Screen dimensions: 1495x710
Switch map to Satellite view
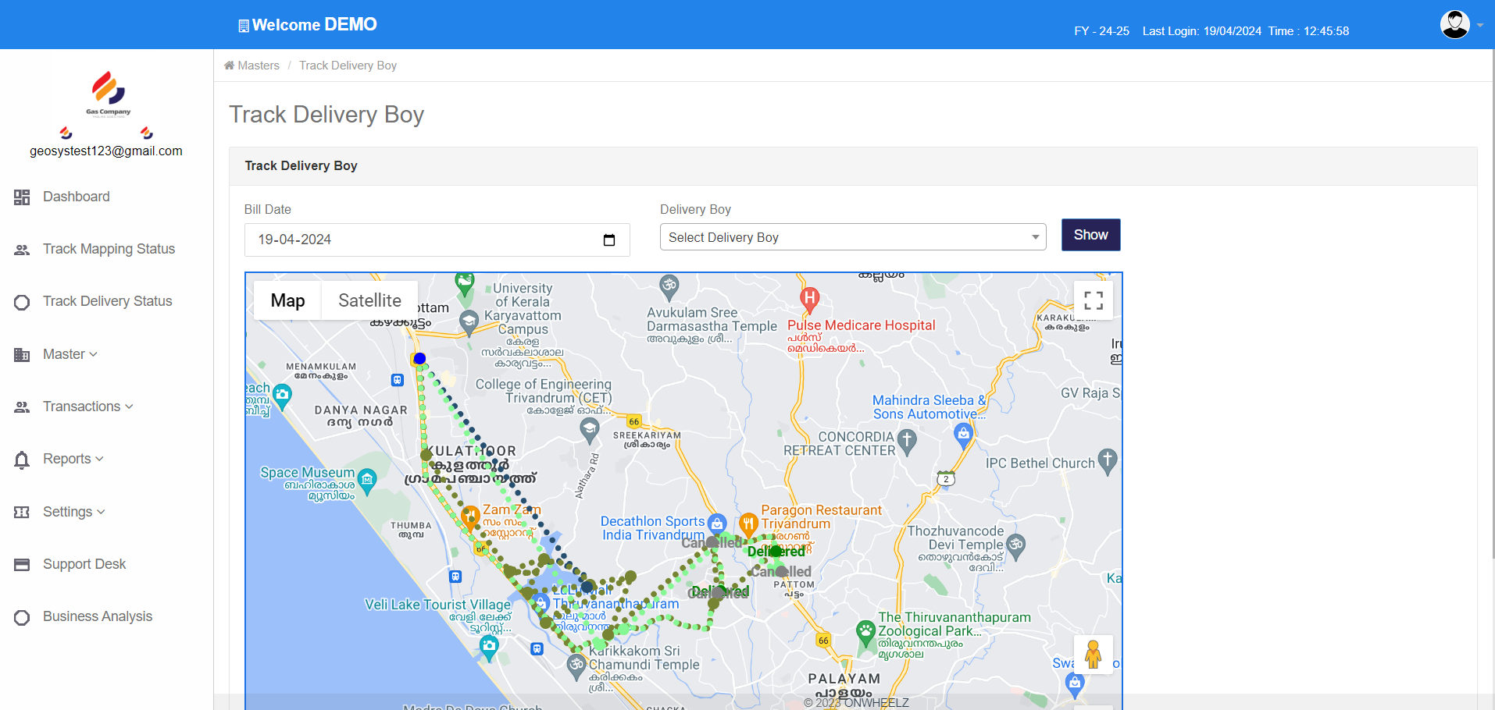369,301
